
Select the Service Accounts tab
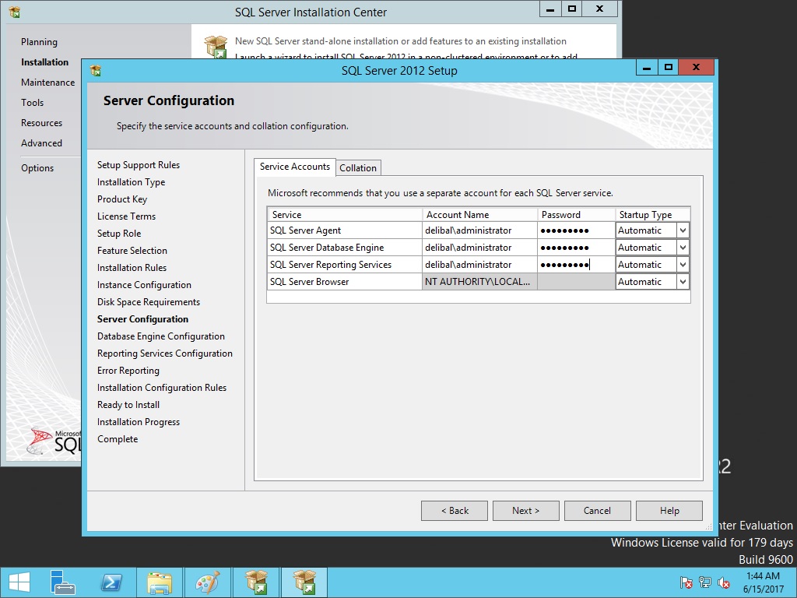point(294,167)
